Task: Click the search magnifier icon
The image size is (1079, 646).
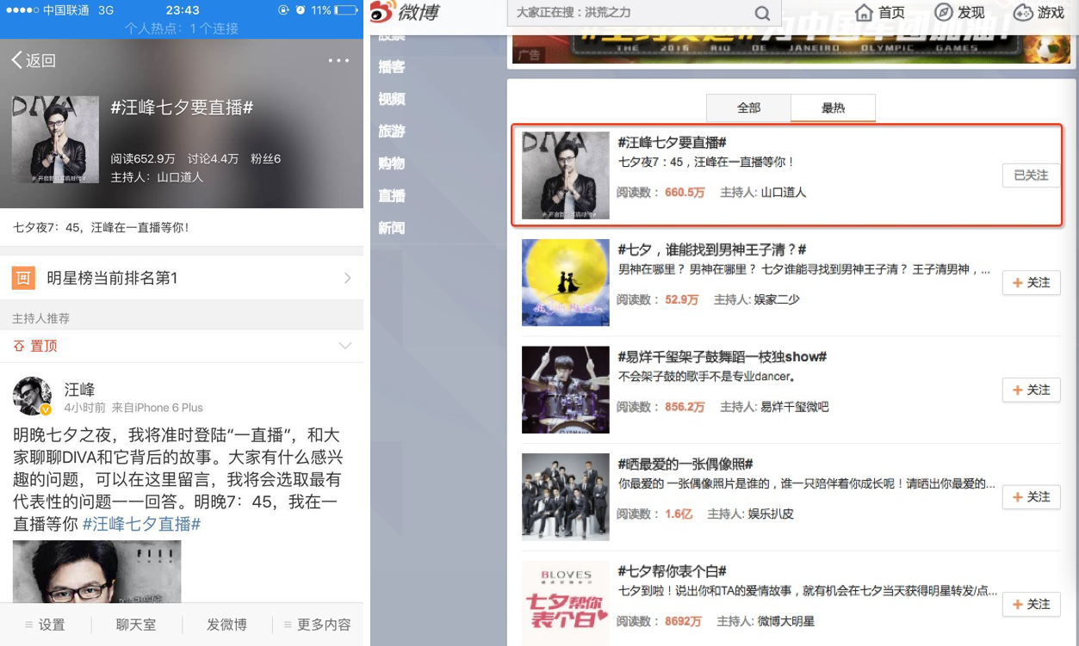Action: [x=762, y=13]
